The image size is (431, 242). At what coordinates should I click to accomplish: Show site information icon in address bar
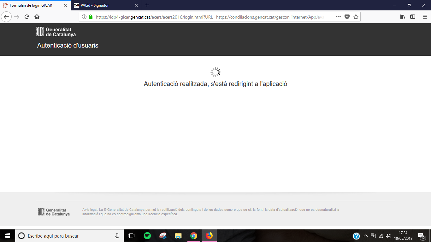[84, 17]
